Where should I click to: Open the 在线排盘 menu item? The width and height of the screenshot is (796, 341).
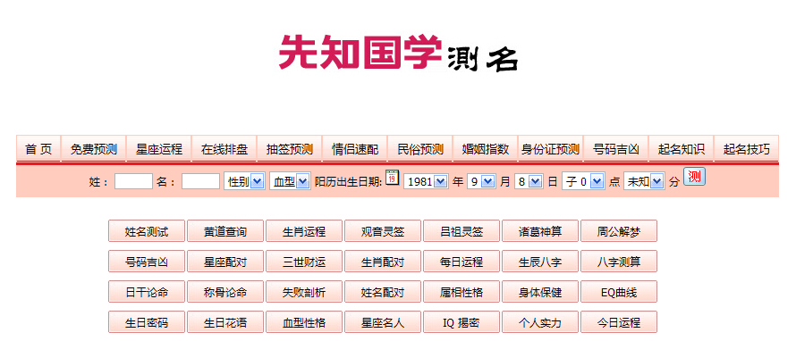coord(224,149)
